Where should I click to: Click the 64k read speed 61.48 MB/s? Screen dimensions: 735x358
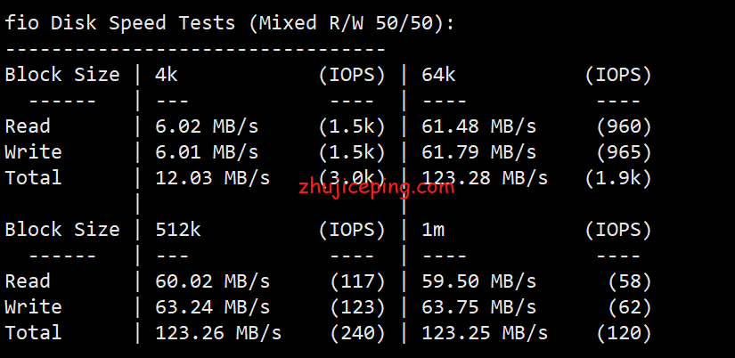click(478, 126)
